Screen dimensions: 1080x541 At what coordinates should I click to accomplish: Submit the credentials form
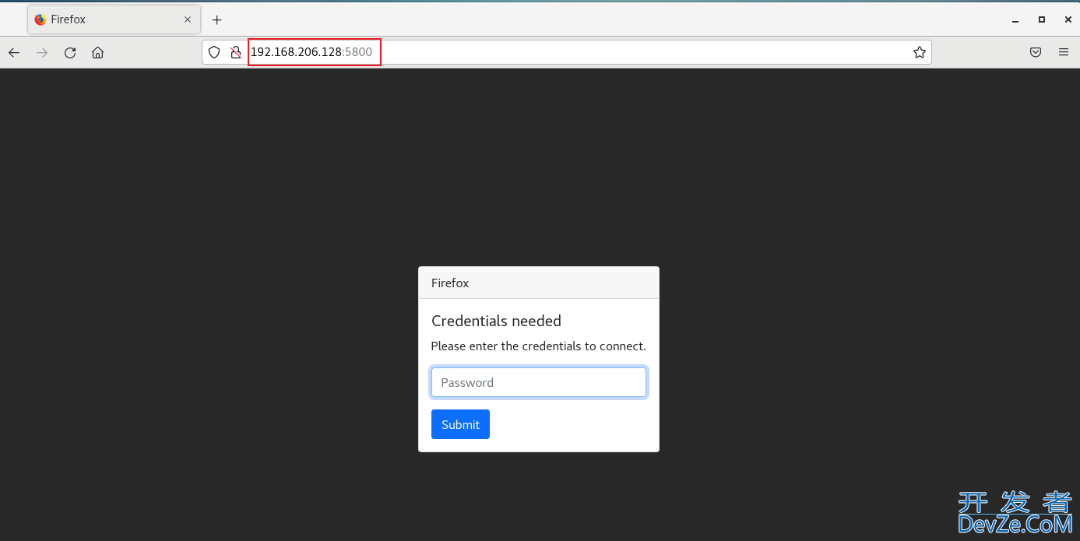point(460,424)
